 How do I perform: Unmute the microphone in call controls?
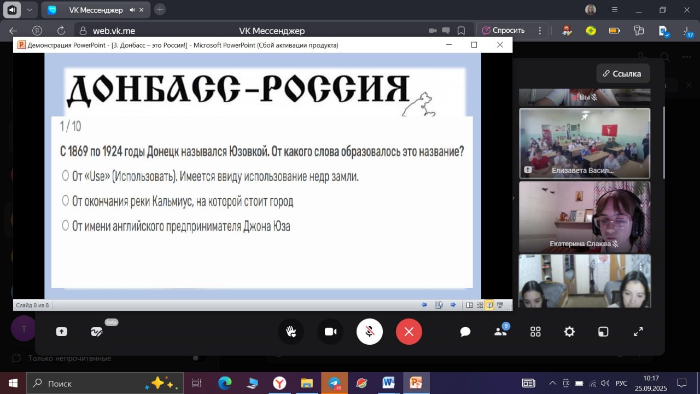pyautogui.click(x=370, y=332)
